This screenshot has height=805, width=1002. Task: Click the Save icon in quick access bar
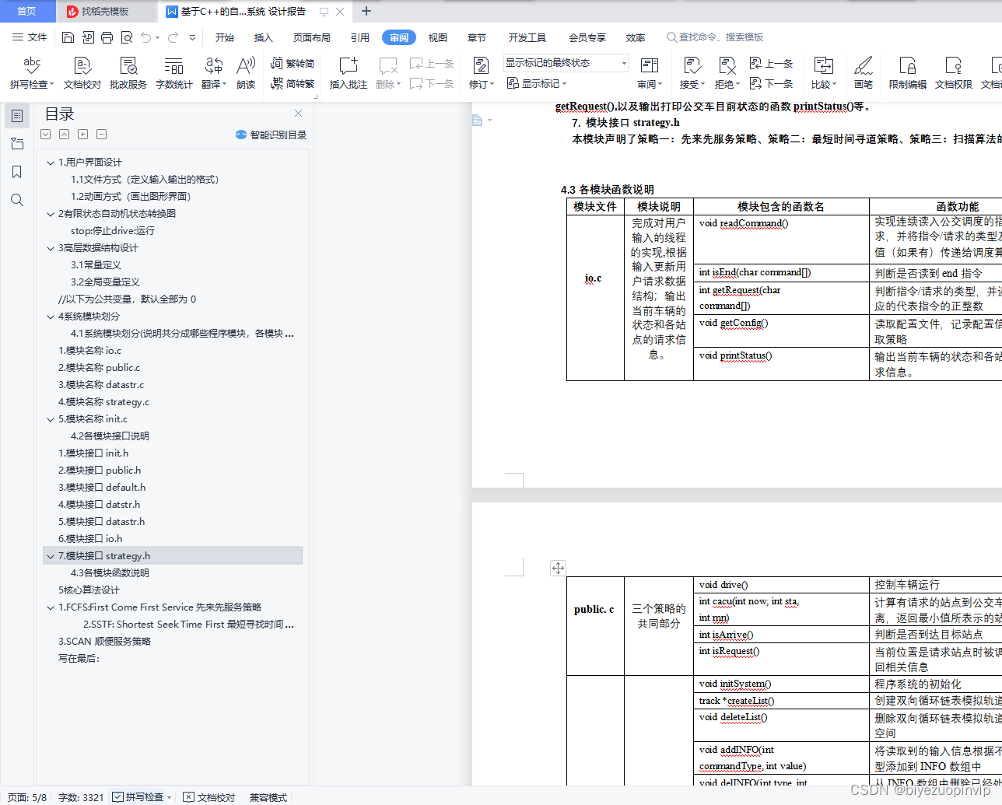68,37
